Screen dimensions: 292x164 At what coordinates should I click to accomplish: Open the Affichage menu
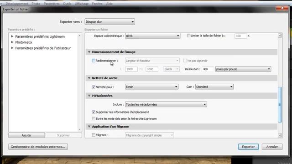click(82, 4)
